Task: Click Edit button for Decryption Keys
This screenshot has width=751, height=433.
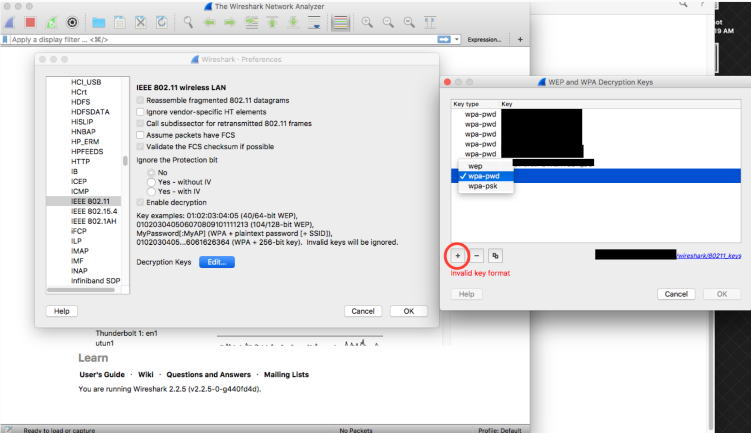Action: click(x=216, y=262)
